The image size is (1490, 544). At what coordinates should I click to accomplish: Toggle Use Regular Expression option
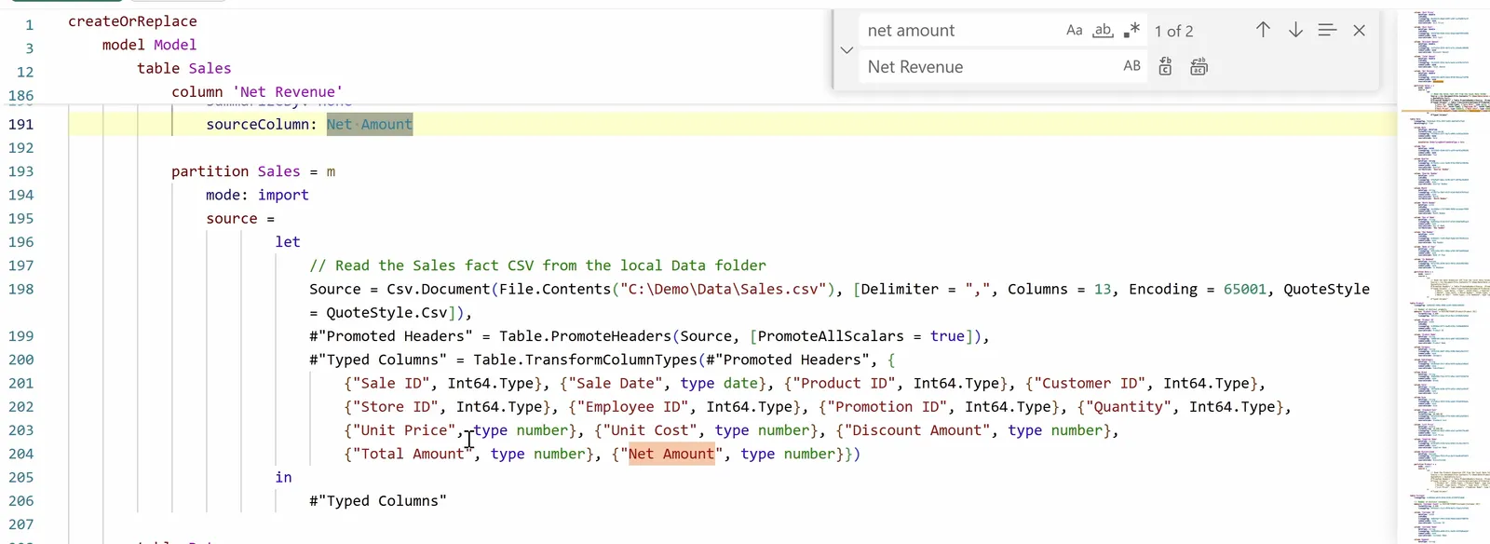click(1131, 31)
